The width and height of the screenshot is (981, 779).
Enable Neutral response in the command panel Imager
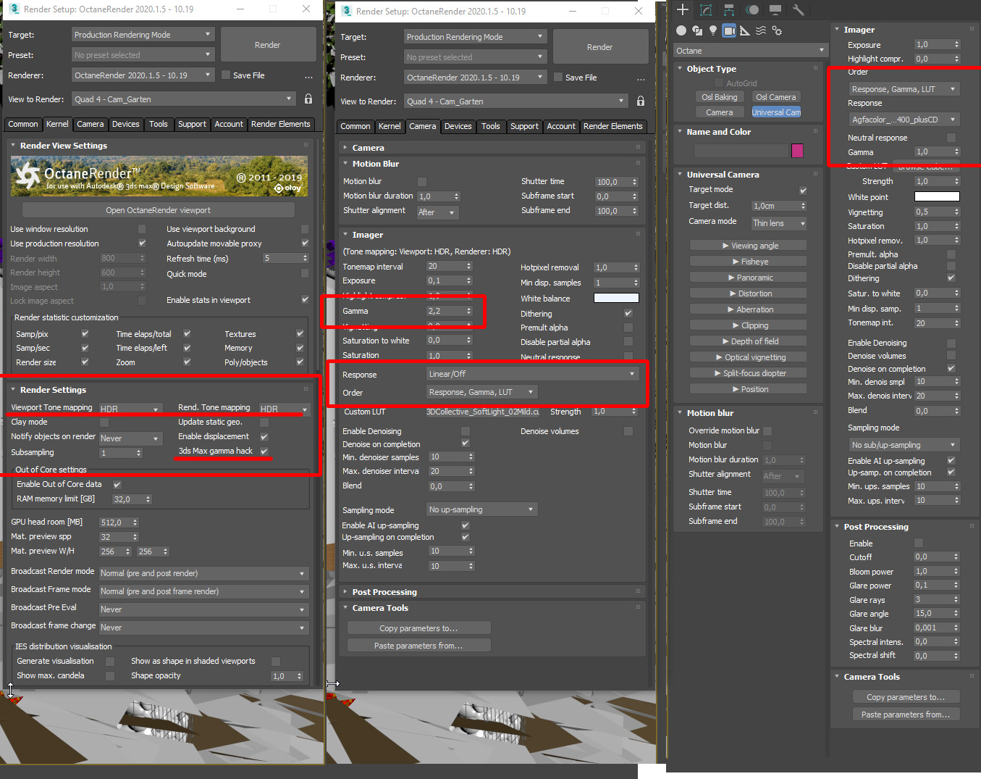(951, 138)
